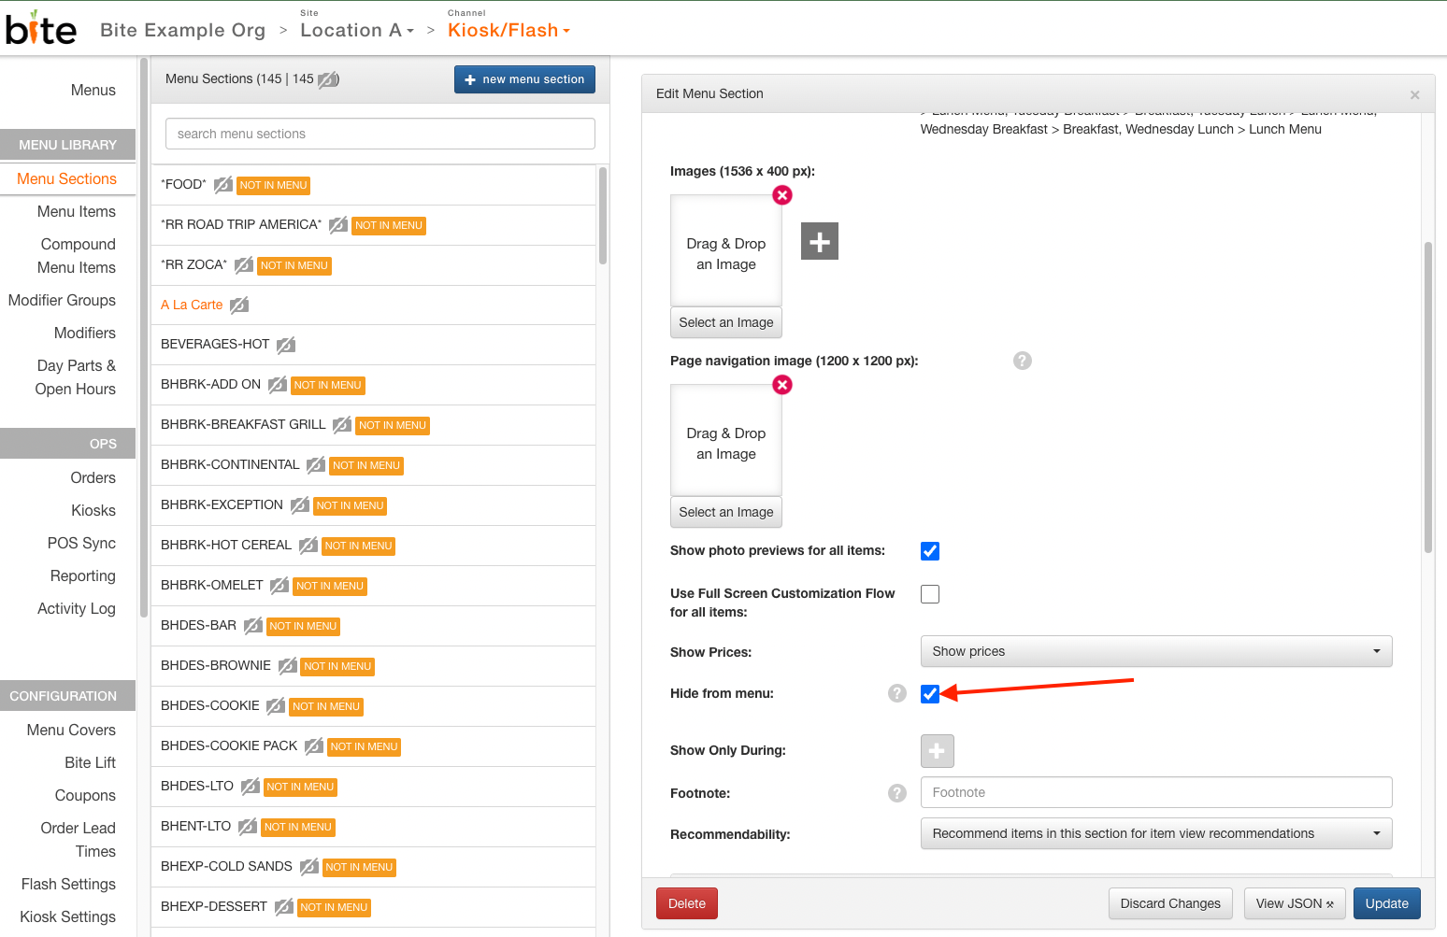Add a Show Only During time
Screen dimensions: 1447x937
coord(937,751)
